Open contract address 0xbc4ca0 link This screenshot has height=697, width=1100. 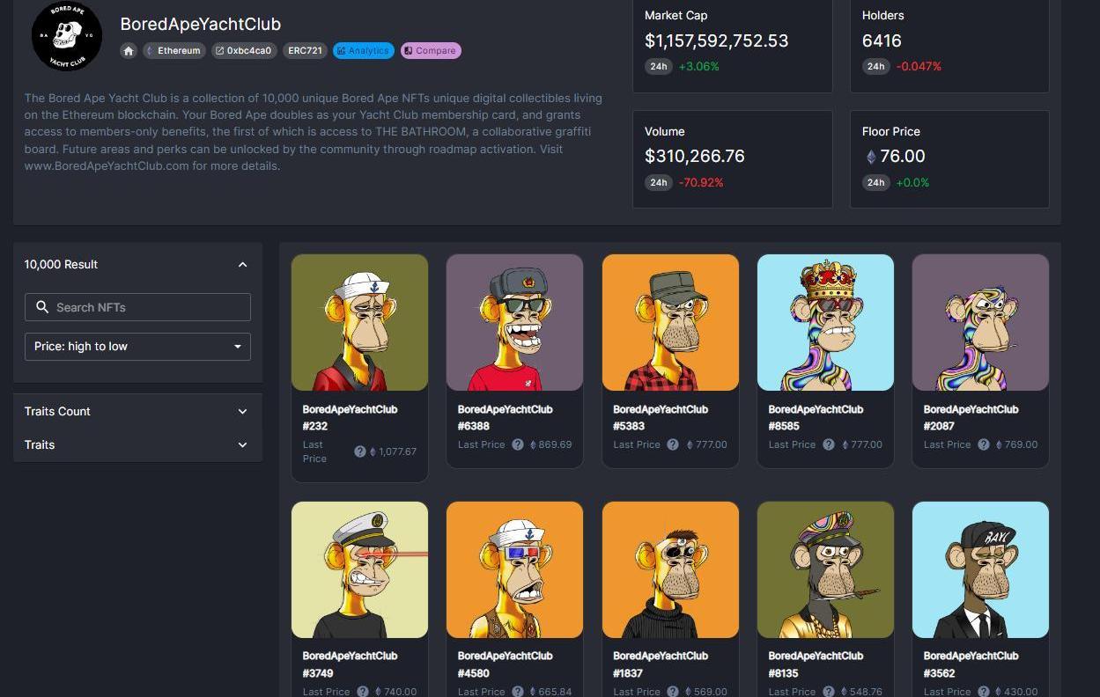(244, 51)
